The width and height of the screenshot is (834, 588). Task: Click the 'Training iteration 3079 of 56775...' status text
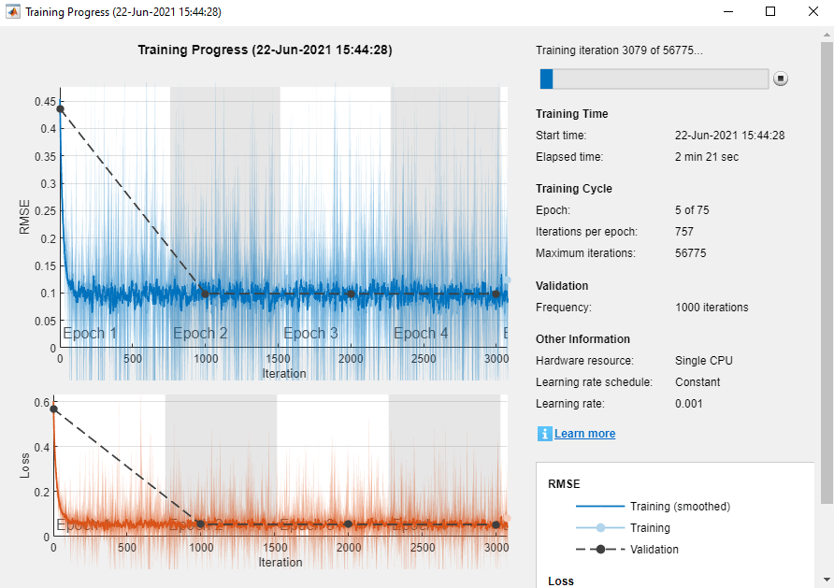tap(619, 50)
